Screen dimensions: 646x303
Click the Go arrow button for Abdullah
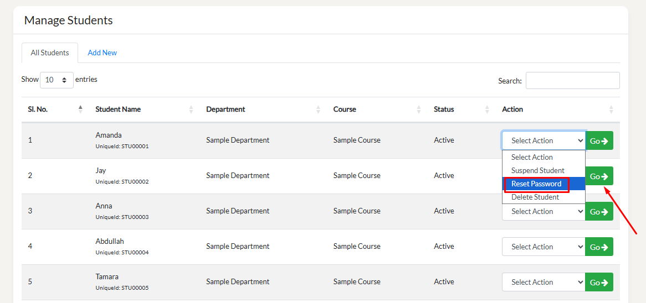click(599, 247)
